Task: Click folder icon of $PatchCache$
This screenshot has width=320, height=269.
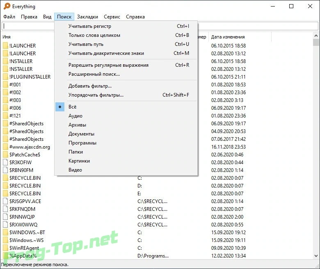Action: point(5,154)
